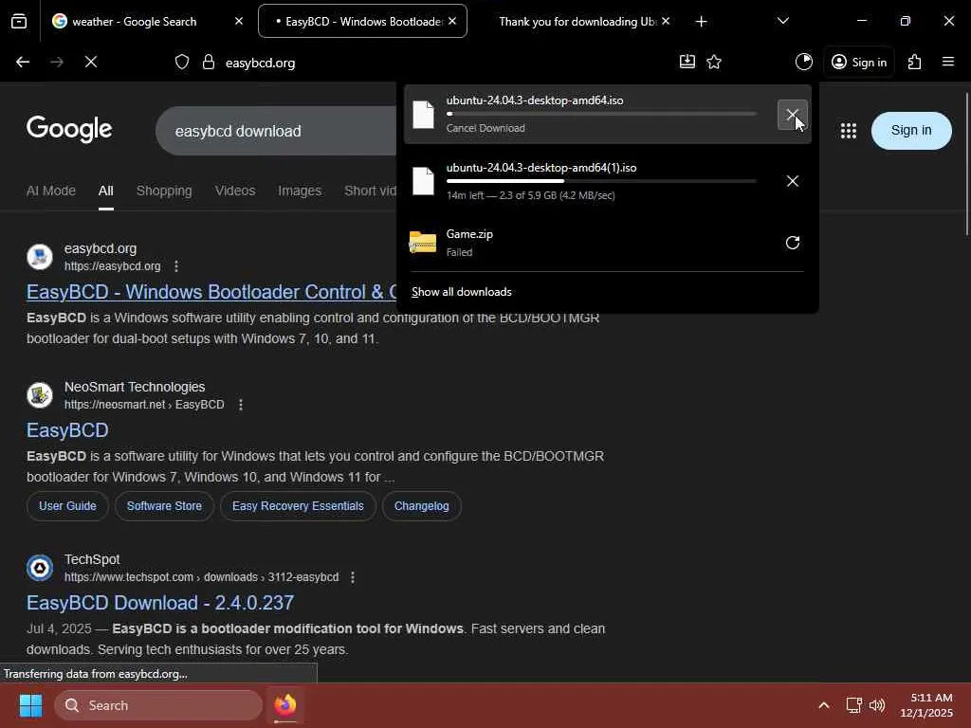
Task: Switch to Videos results
Action: click(x=235, y=191)
